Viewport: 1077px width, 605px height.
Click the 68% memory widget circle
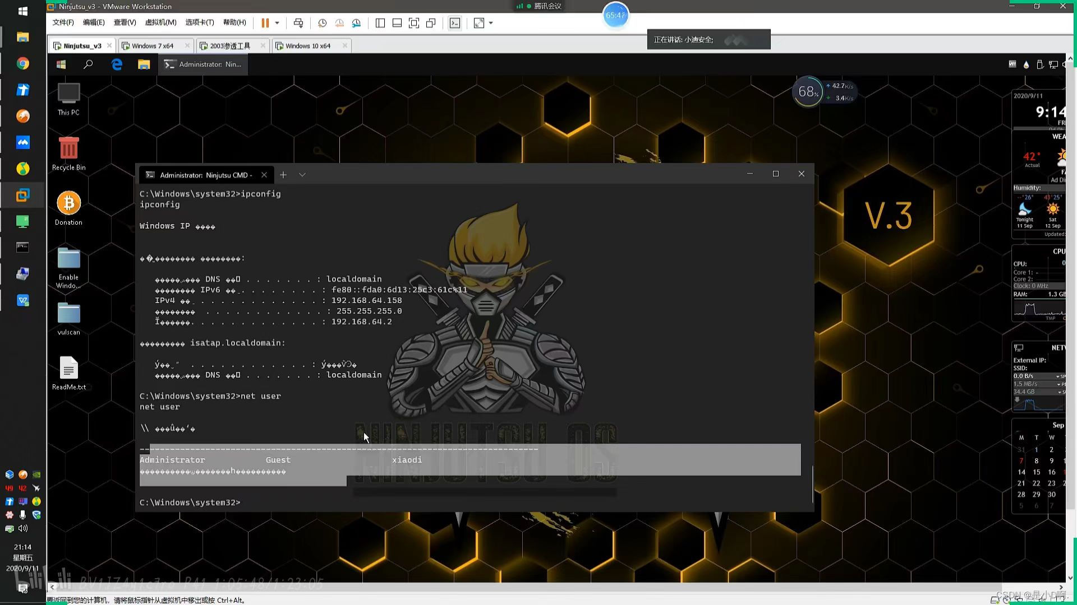808,92
